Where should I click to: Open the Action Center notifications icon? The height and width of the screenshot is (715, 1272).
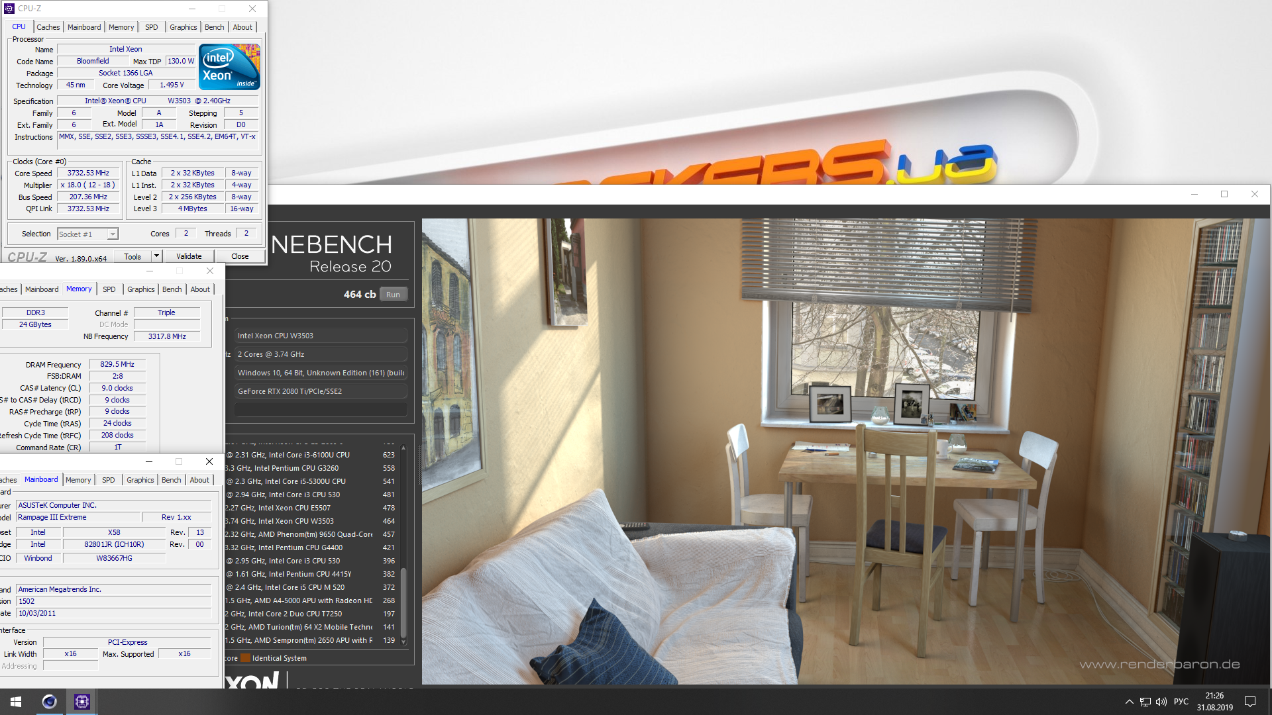coord(1250,702)
